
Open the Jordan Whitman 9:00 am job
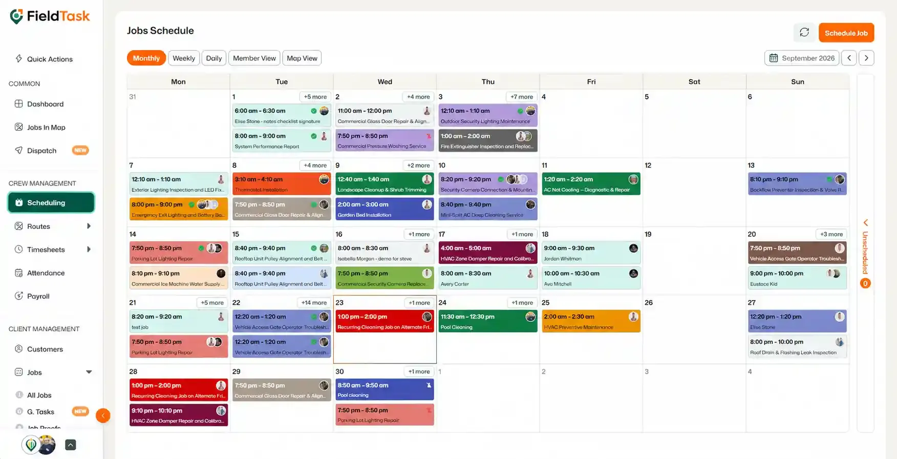[x=591, y=253]
